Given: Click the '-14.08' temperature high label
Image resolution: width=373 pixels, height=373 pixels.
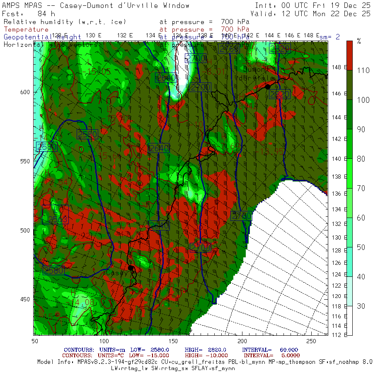Looking at the screenshot, I should [80, 303].
